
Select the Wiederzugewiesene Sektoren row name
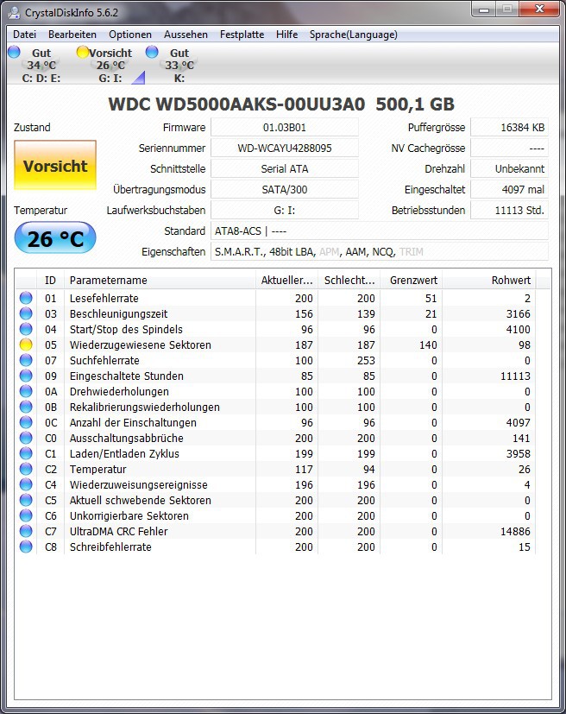140,344
